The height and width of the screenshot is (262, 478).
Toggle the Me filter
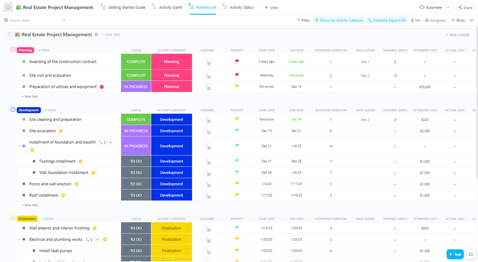[415, 21]
